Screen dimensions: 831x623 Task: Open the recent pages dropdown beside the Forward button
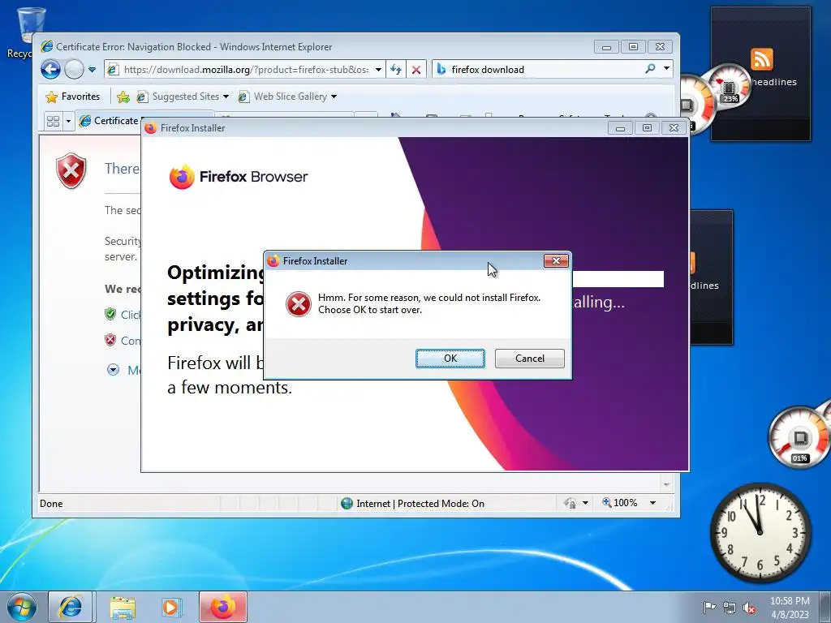pos(92,70)
